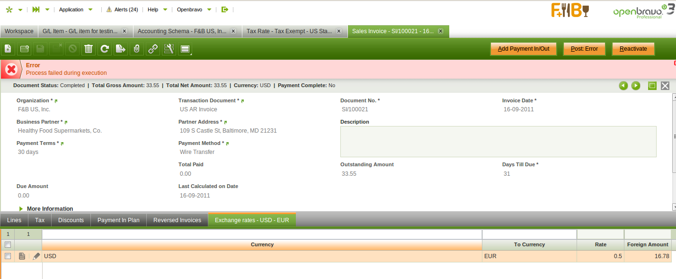This screenshot has height=279, width=676.
Task: Switch to Exchange rates - USD - EUR subtab
Action: coord(252,220)
